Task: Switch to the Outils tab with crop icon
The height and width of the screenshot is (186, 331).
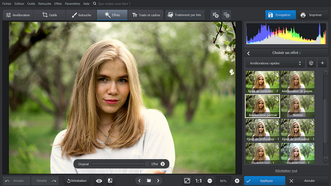Action: tap(49, 15)
